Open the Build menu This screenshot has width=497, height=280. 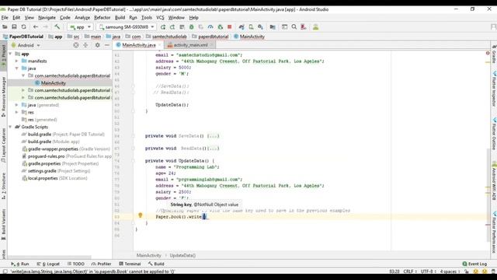[120, 17]
